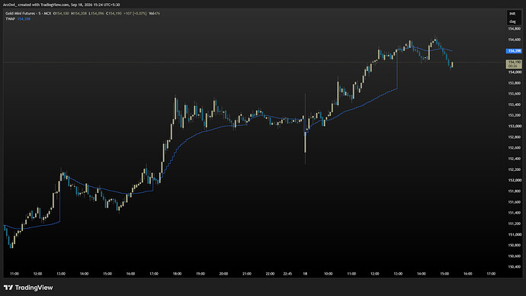Click the 152,000 label on the price axis
This screenshot has height=296, width=526.
[515, 180]
